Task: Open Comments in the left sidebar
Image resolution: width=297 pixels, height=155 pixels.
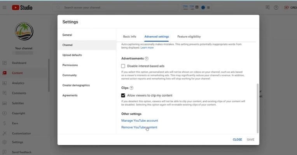Action: point(19,93)
